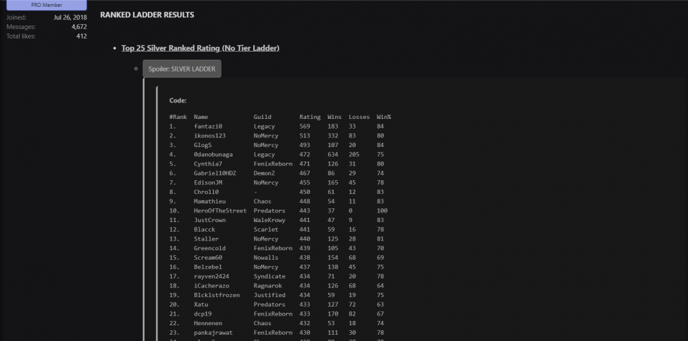Viewport: 688px width, 341px height.
Task: Click the Guild column header
Action: tap(262, 117)
